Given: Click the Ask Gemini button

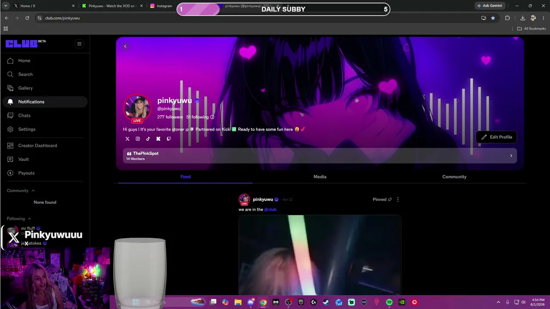Looking at the screenshot, I should [x=489, y=6].
